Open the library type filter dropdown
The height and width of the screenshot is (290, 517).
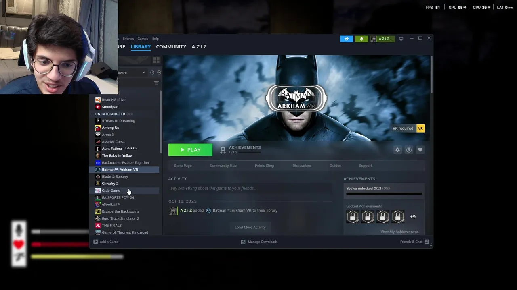click(x=132, y=72)
